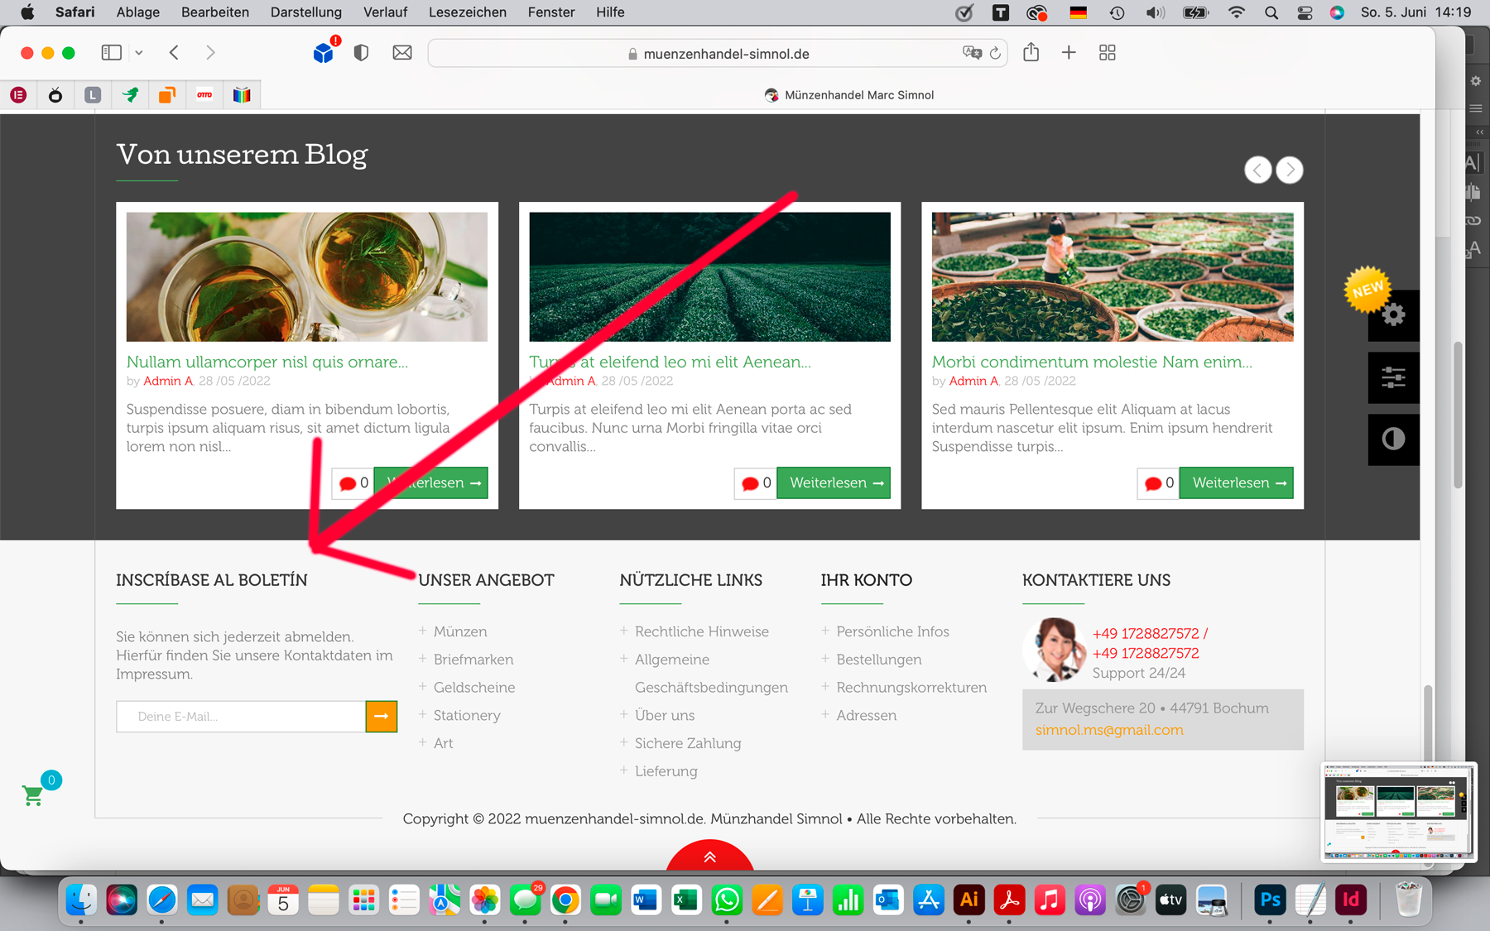Open the colorful books favorite icon
This screenshot has height=931, width=1490.
click(242, 95)
